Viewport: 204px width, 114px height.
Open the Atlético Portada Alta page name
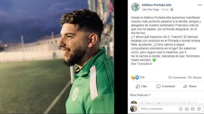157,5
